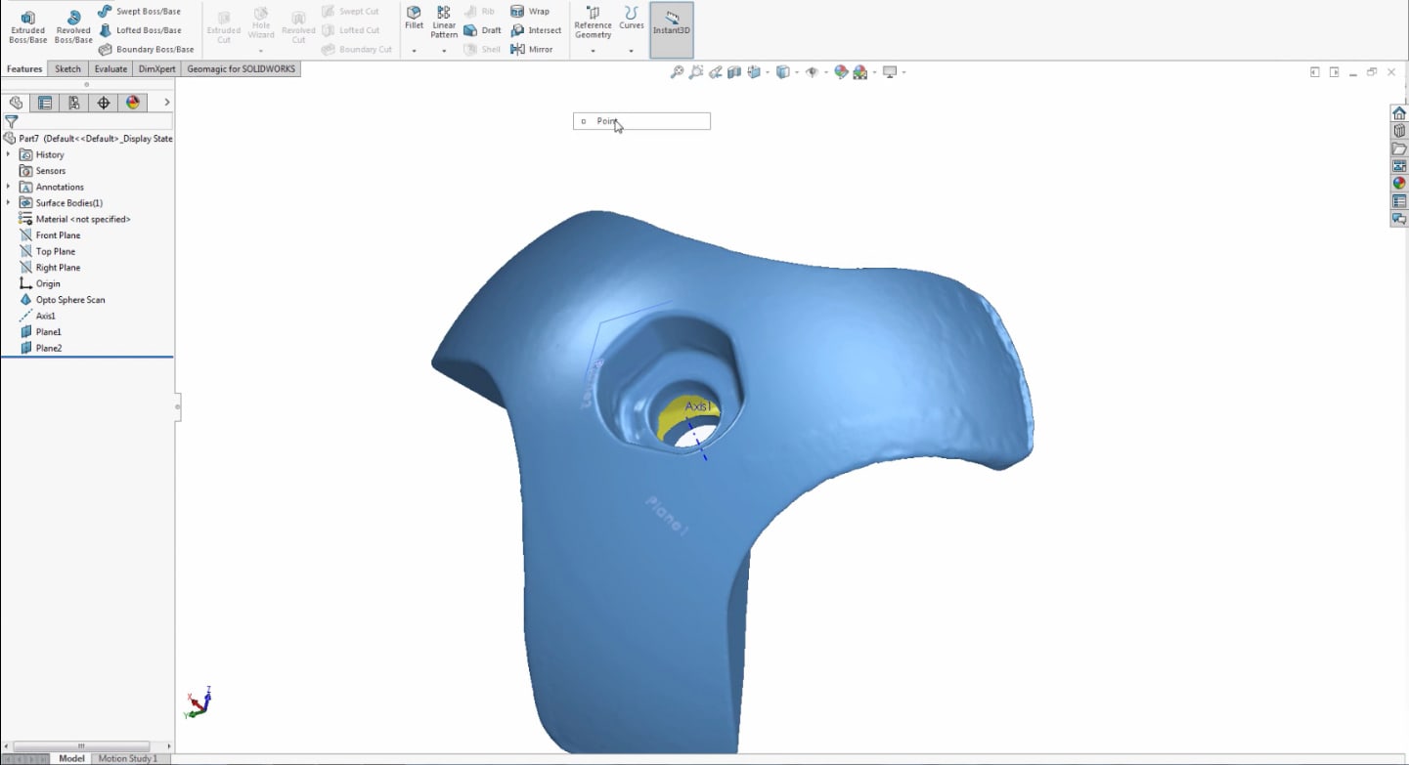1409x765 pixels.
Task: Open File Explorer in task pane
Action: pos(1399,149)
